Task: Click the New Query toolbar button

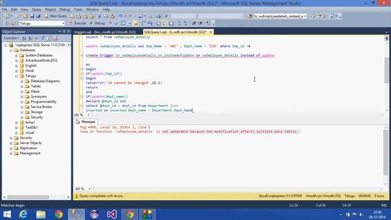Action: point(56,16)
